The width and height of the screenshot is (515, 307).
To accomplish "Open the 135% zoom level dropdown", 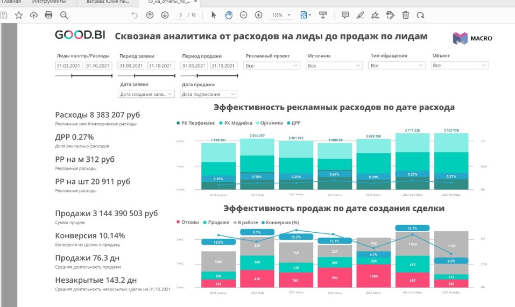I will (x=281, y=15).
